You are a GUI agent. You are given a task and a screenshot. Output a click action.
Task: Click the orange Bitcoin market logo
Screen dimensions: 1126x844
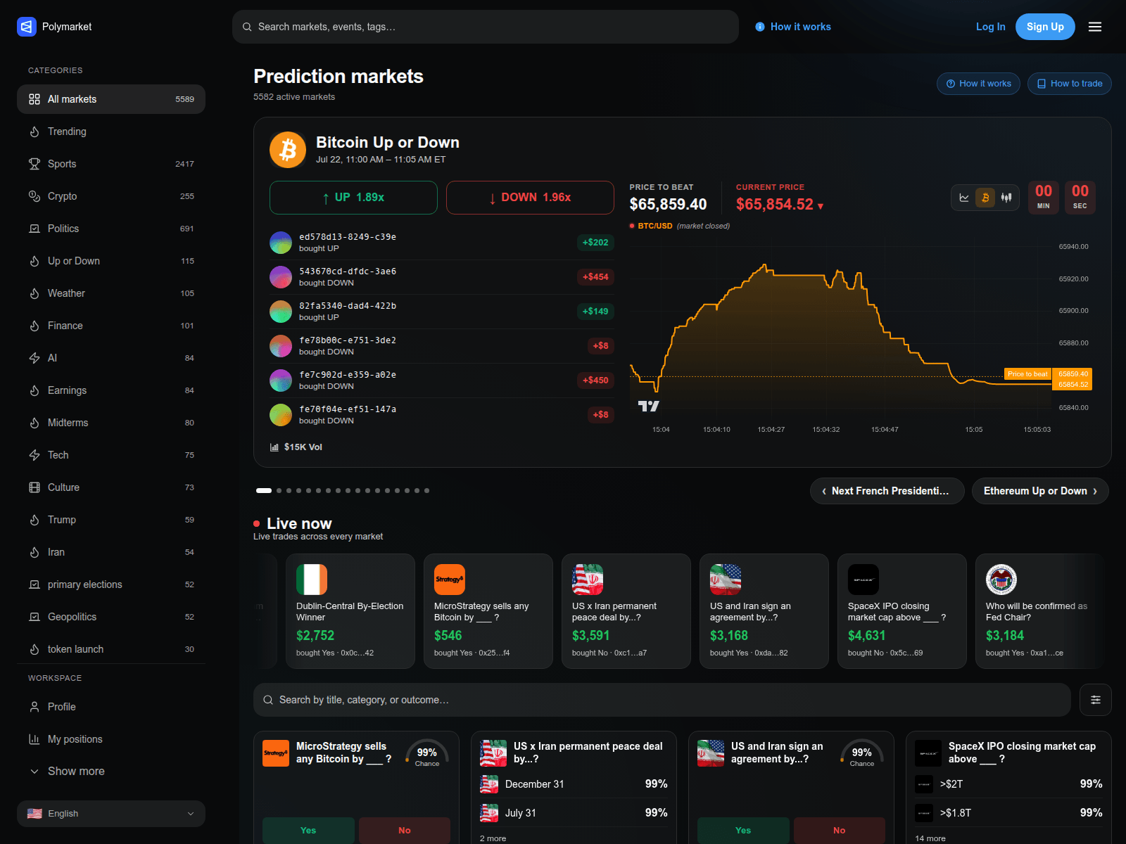288,150
